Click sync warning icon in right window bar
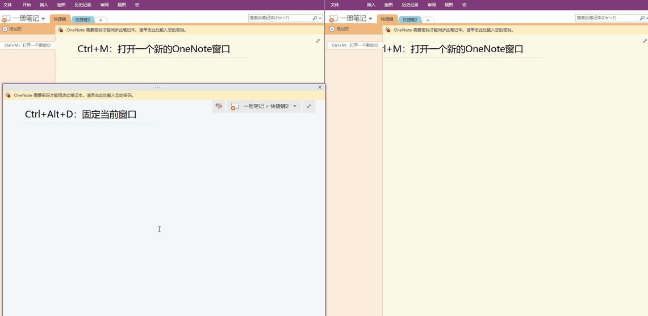648x316 pixels. 388,30
